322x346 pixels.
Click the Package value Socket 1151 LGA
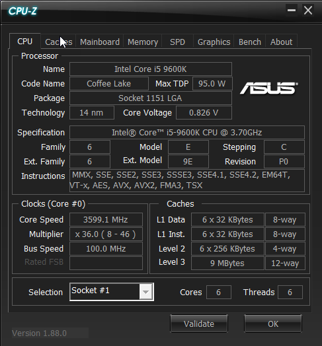tap(151, 98)
